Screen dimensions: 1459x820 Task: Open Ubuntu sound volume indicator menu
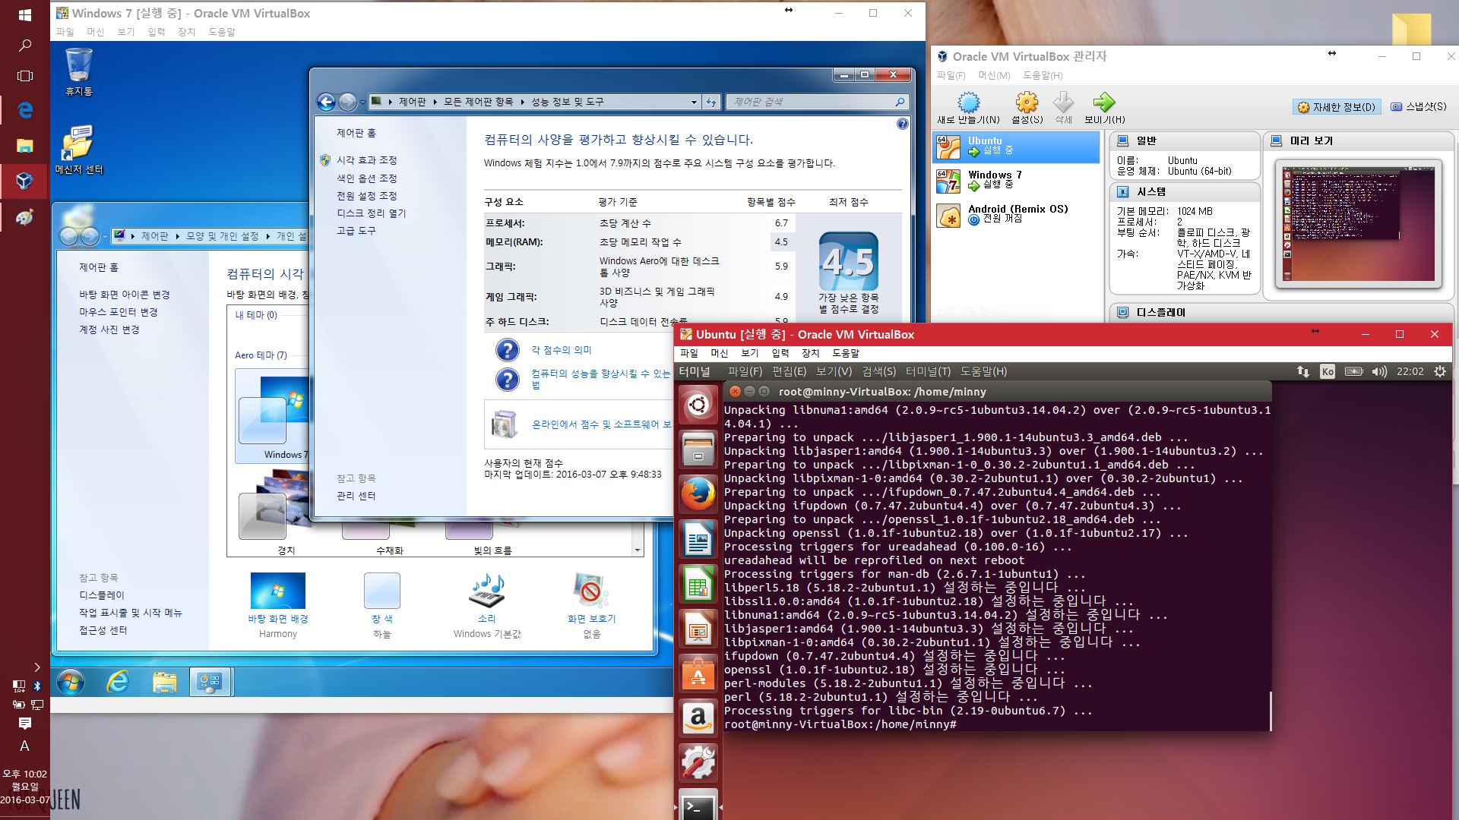pos(1379,371)
